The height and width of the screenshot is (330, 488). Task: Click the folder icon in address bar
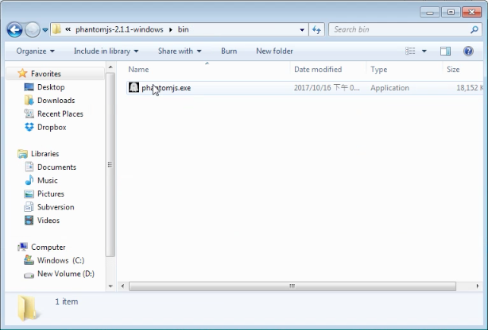pyautogui.click(x=56, y=29)
